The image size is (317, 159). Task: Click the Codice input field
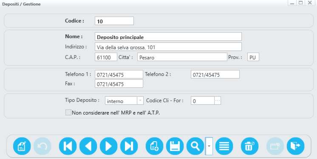[x=114, y=21]
